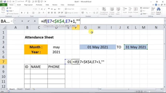Open the Number Format General dropdown
166x93 pixels.
point(97,9)
